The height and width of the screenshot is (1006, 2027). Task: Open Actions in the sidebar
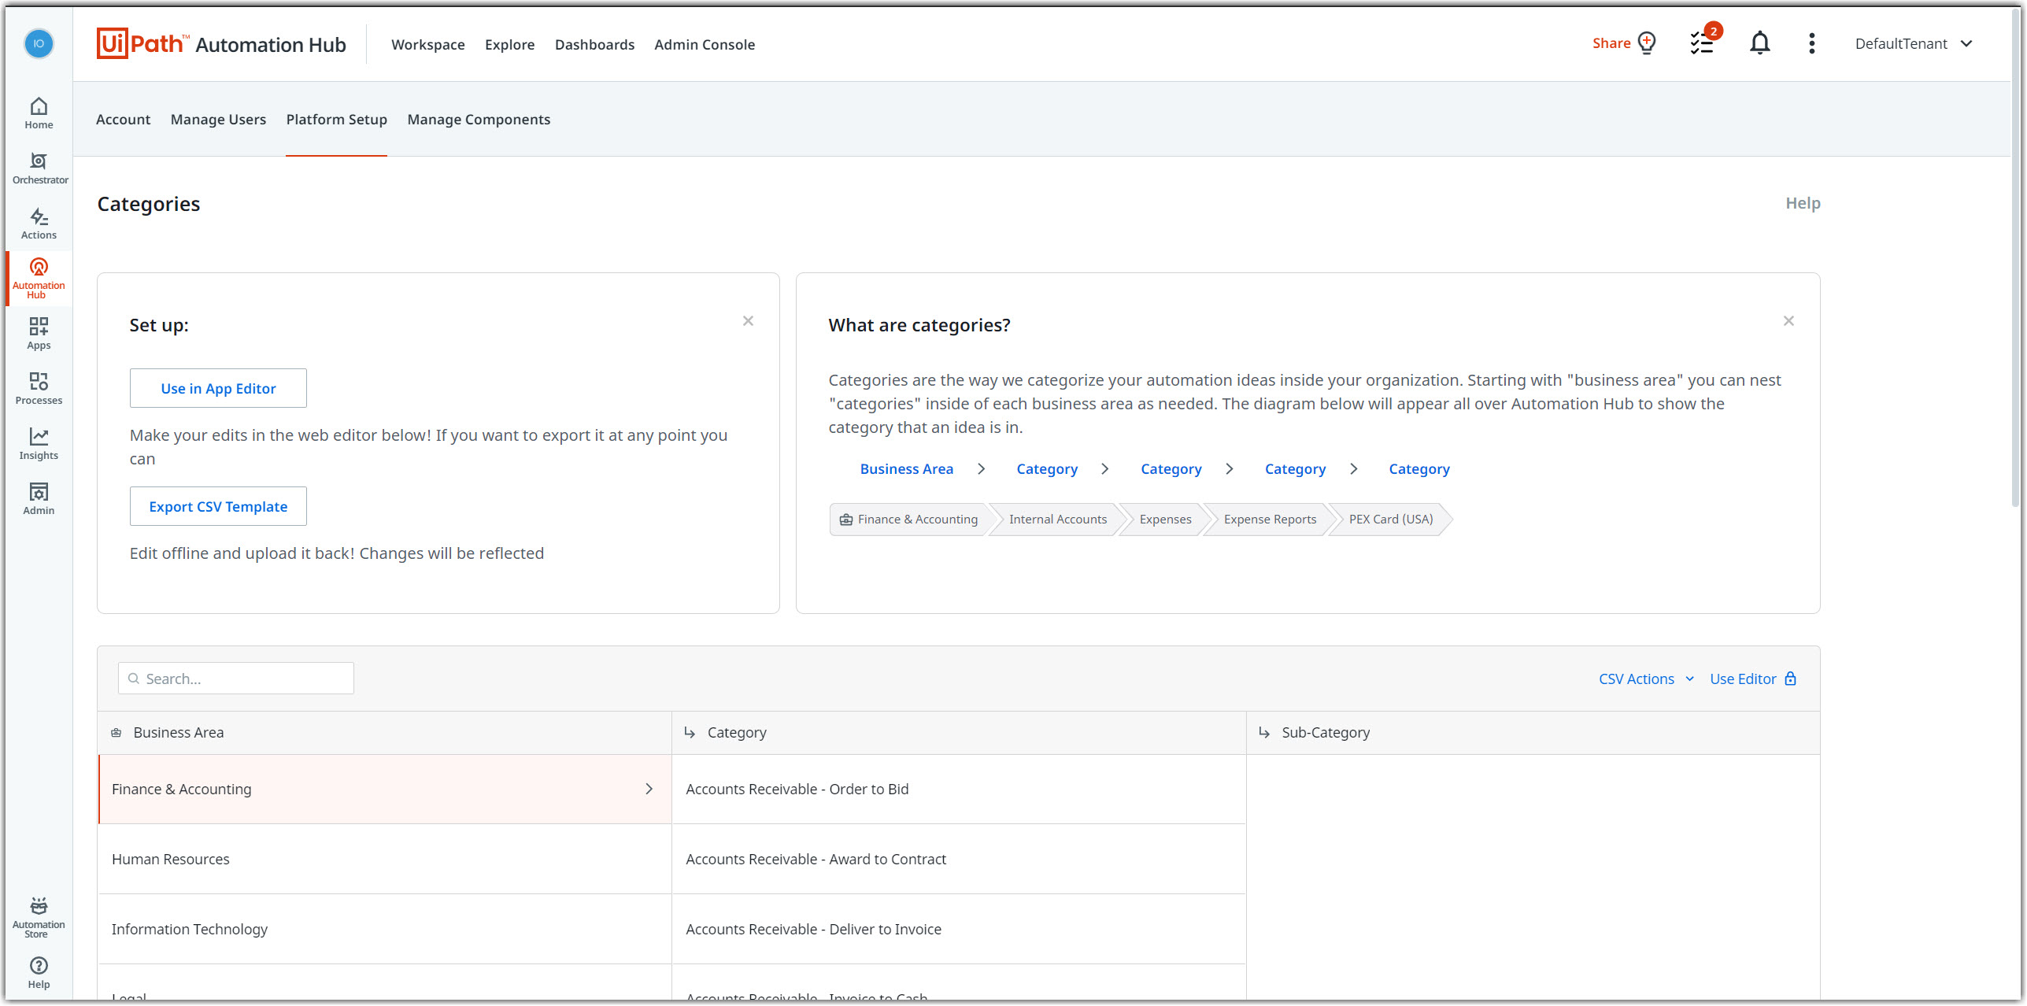pos(39,224)
